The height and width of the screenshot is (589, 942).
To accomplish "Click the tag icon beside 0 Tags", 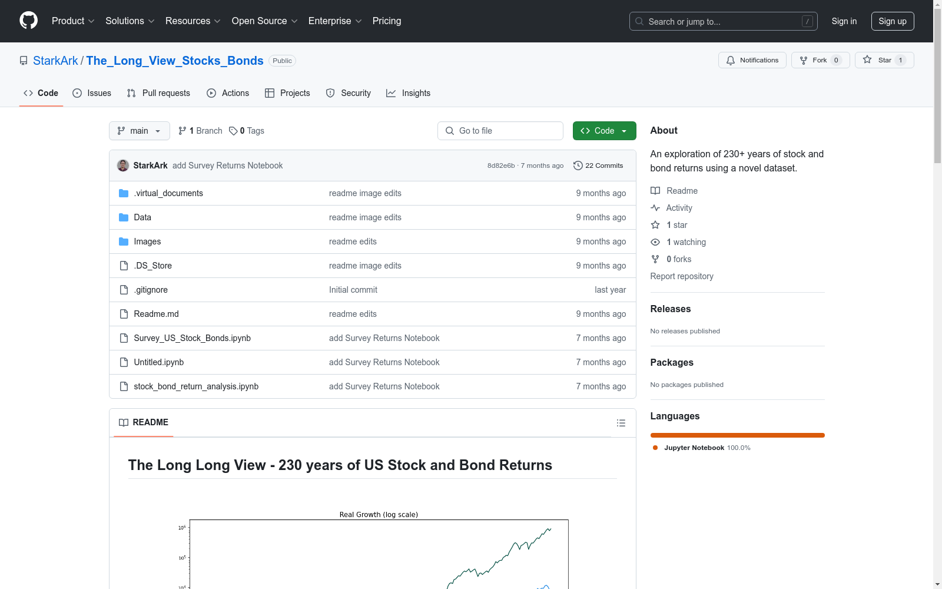I will coord(233,131).
